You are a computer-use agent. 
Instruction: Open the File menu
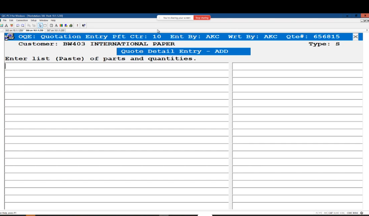(5, 20)
